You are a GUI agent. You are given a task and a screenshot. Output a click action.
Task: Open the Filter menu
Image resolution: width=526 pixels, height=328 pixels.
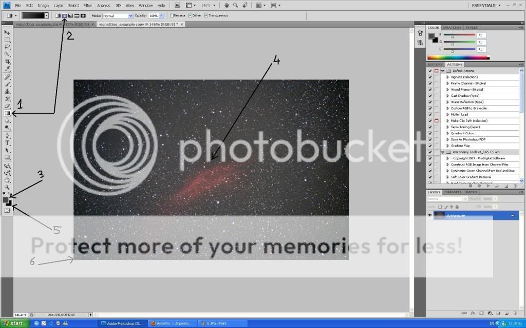point(88,5)
